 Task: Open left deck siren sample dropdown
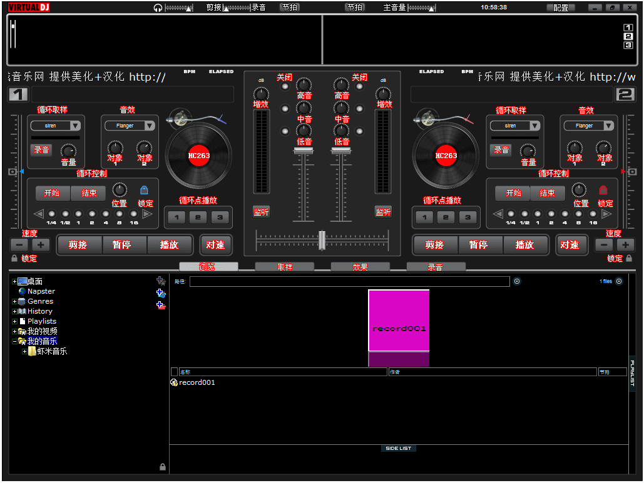click(75, 126)
